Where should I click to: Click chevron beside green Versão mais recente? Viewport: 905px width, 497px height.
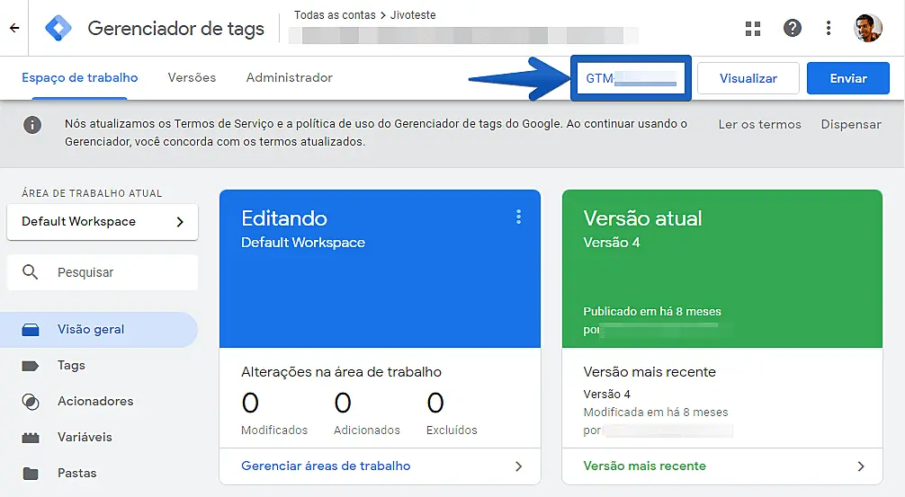click(x=861, y=466)
